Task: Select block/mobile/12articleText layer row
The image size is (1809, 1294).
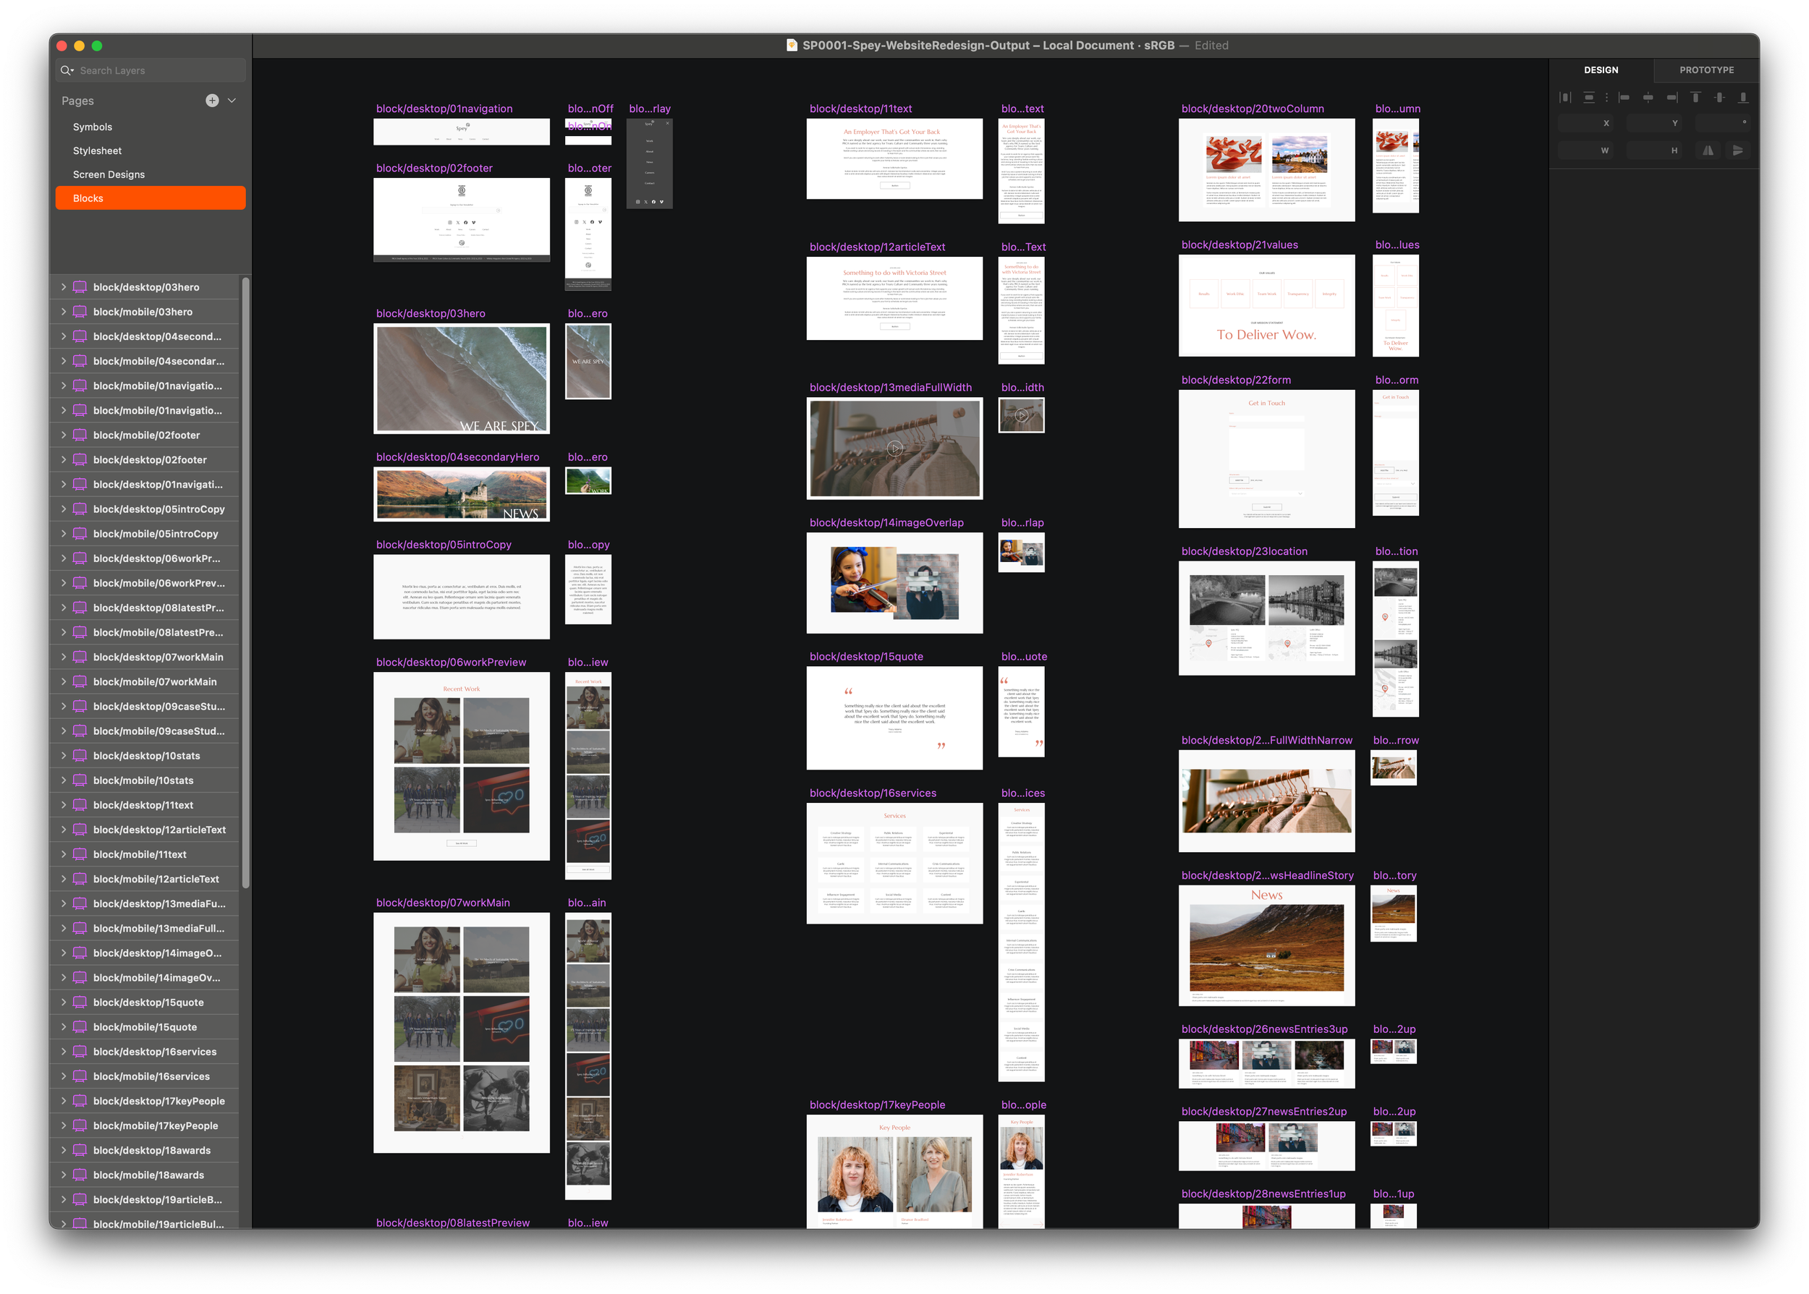Action: coord(145,879)
